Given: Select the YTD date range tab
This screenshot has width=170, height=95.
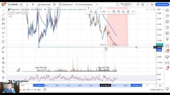Looking at the screenshot, I should 28,90.
